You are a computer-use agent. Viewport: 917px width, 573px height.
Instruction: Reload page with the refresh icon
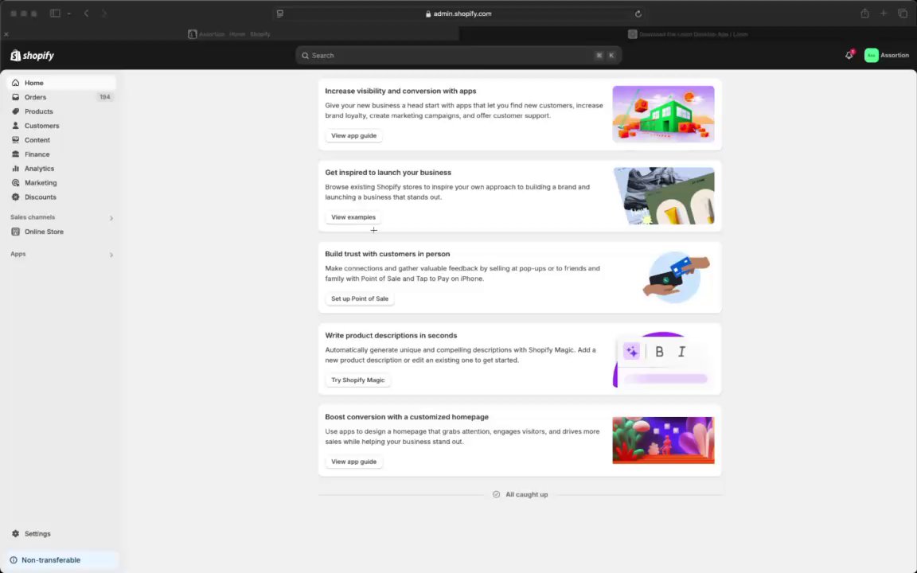point(638,14)
